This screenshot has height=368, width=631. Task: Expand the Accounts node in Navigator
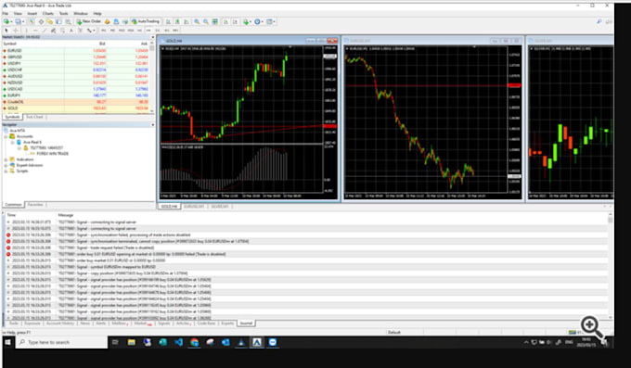click(6, 136)
